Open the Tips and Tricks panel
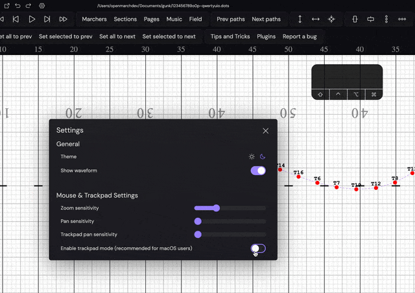415x293 pixels. pos(230,36)
